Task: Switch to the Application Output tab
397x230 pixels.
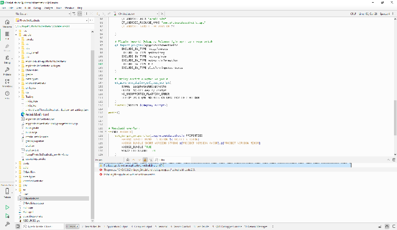Action: [116, 226]
